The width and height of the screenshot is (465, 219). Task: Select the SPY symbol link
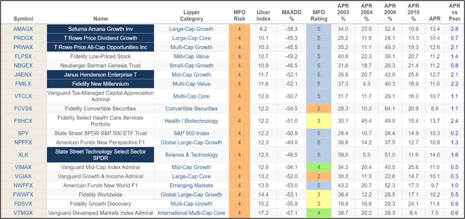coord(23,133)
